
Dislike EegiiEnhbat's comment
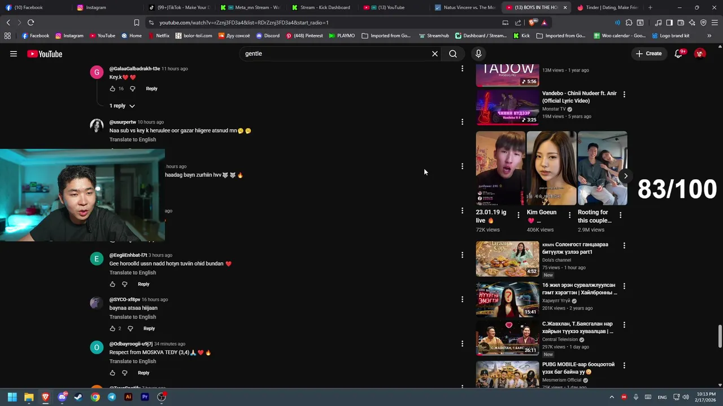tap(125, 284)
